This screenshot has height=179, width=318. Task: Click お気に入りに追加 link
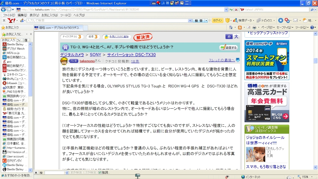coord(119,37)
